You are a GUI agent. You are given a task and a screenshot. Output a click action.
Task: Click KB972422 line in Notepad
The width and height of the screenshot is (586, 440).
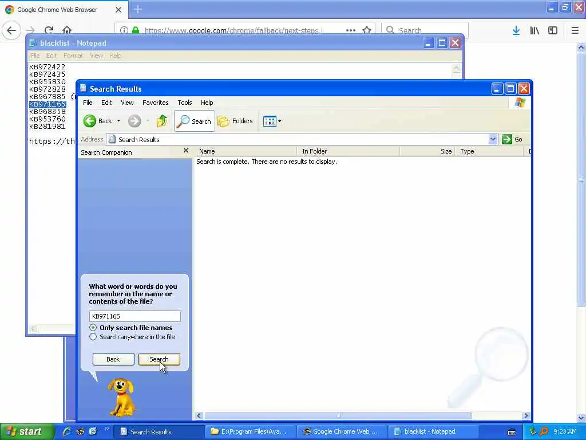coord(47,66)
